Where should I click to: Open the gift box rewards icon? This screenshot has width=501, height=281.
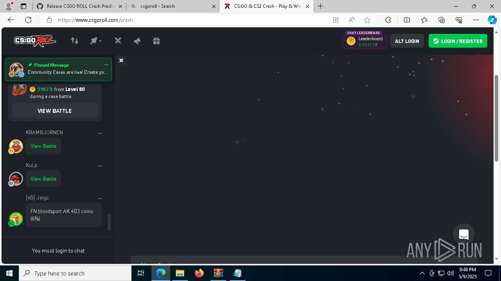click(x=156, y=41)
